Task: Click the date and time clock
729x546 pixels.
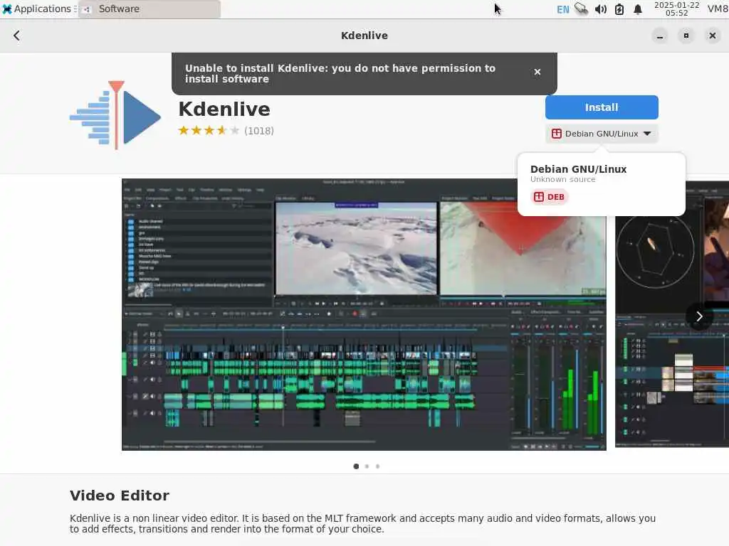Action: pyautogui.click(x=676, y=9)
